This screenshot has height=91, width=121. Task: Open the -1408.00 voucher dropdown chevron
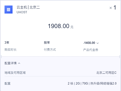click(x=98, y=43)
